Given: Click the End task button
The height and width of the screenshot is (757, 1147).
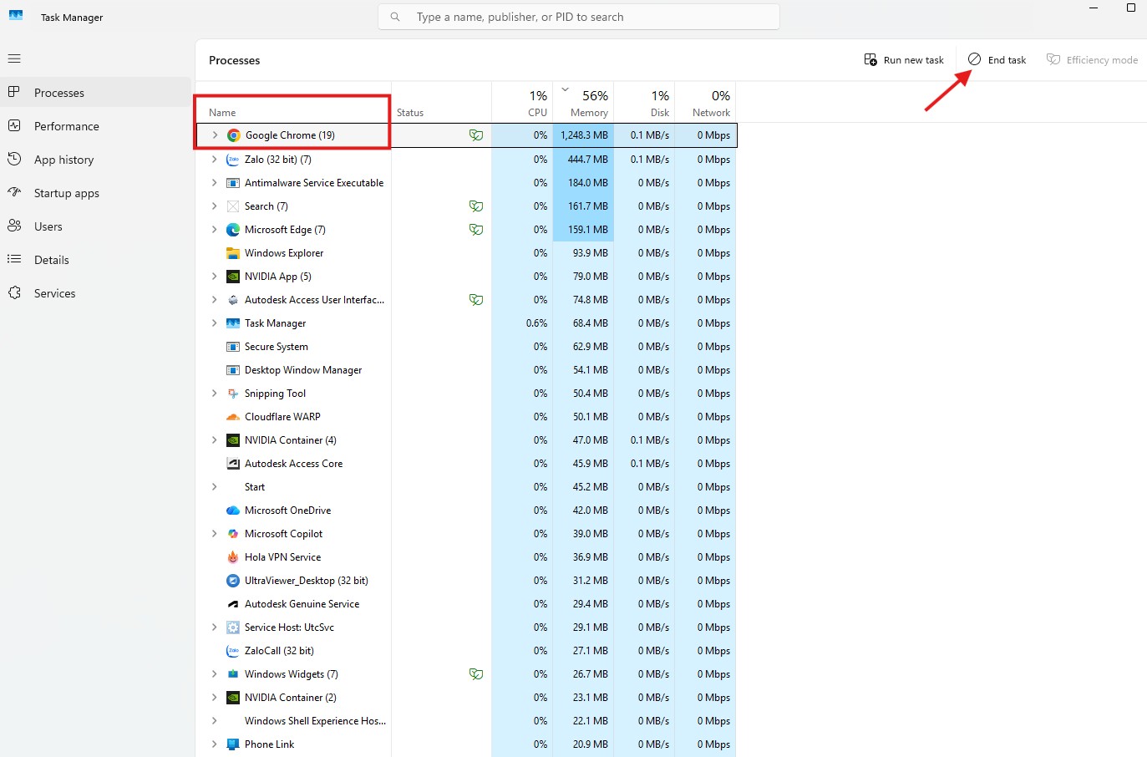Looking at the screenshot, I should [997, 60].
